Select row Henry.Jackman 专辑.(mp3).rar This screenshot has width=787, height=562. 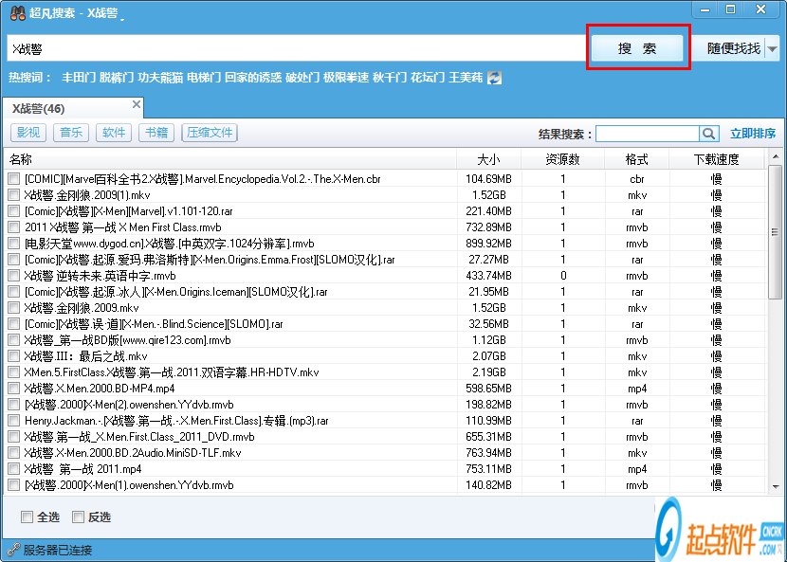pos(384,421)
